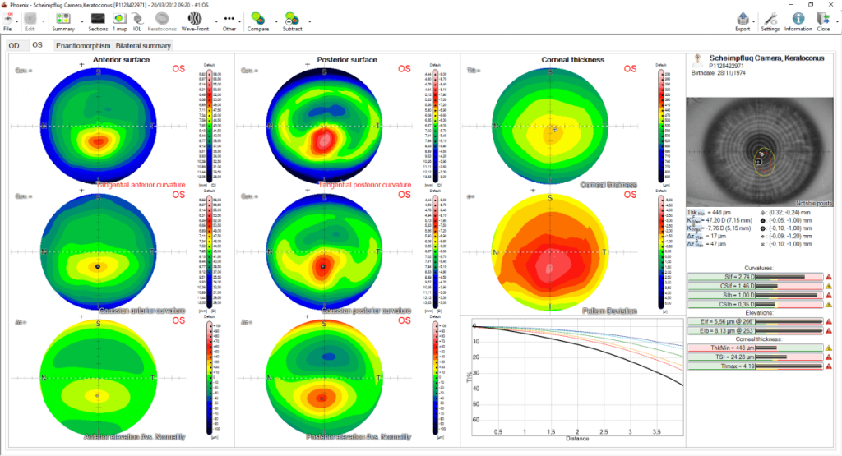This screenshot has width=842, height=456.
Task: Switch to the OD tab
Action: [14, 46]
